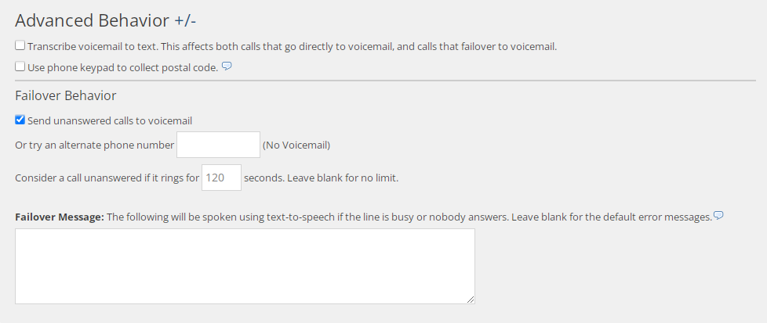This screenshot has height=323, width=767.
Task: Click the Failover Behavior section heading
Action: pyautogui.click(x=66, y=95)
